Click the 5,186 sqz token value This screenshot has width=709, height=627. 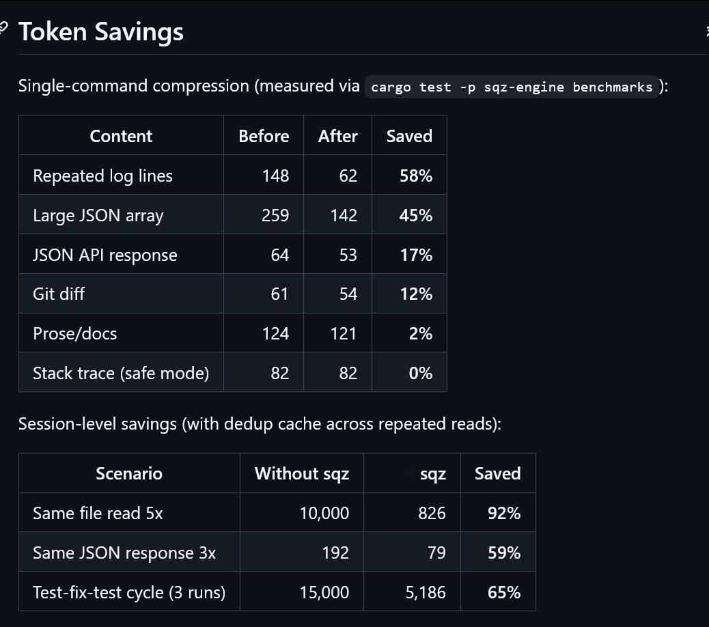coord(426,592)
